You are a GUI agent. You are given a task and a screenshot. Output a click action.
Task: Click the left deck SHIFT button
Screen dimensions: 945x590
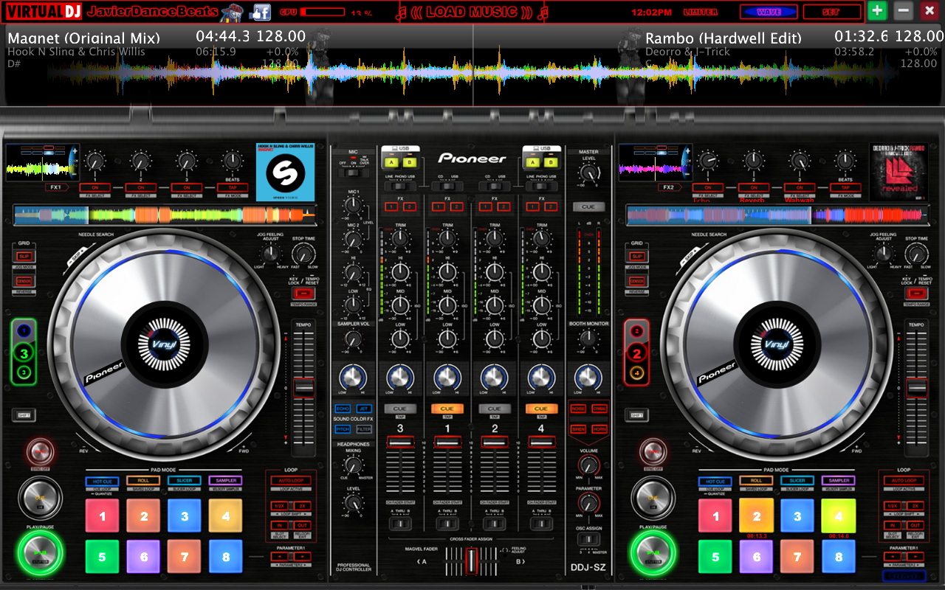[24, 415]
